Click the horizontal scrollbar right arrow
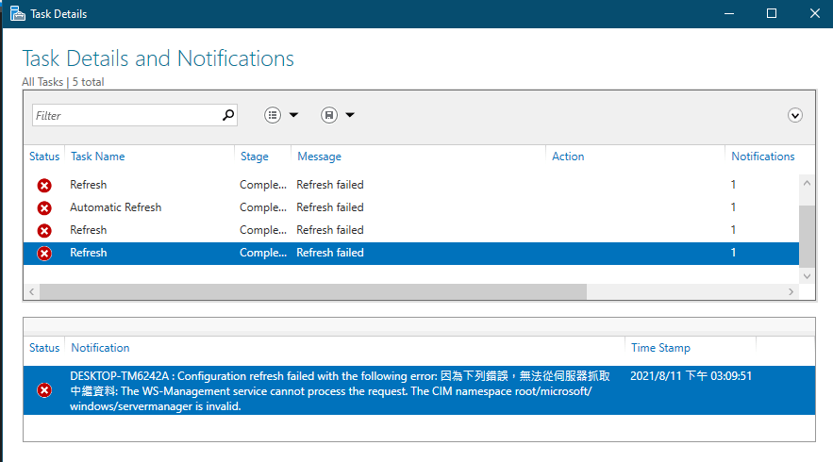The width and height of the screenshot is (833, 462). [x=791, y=291]
